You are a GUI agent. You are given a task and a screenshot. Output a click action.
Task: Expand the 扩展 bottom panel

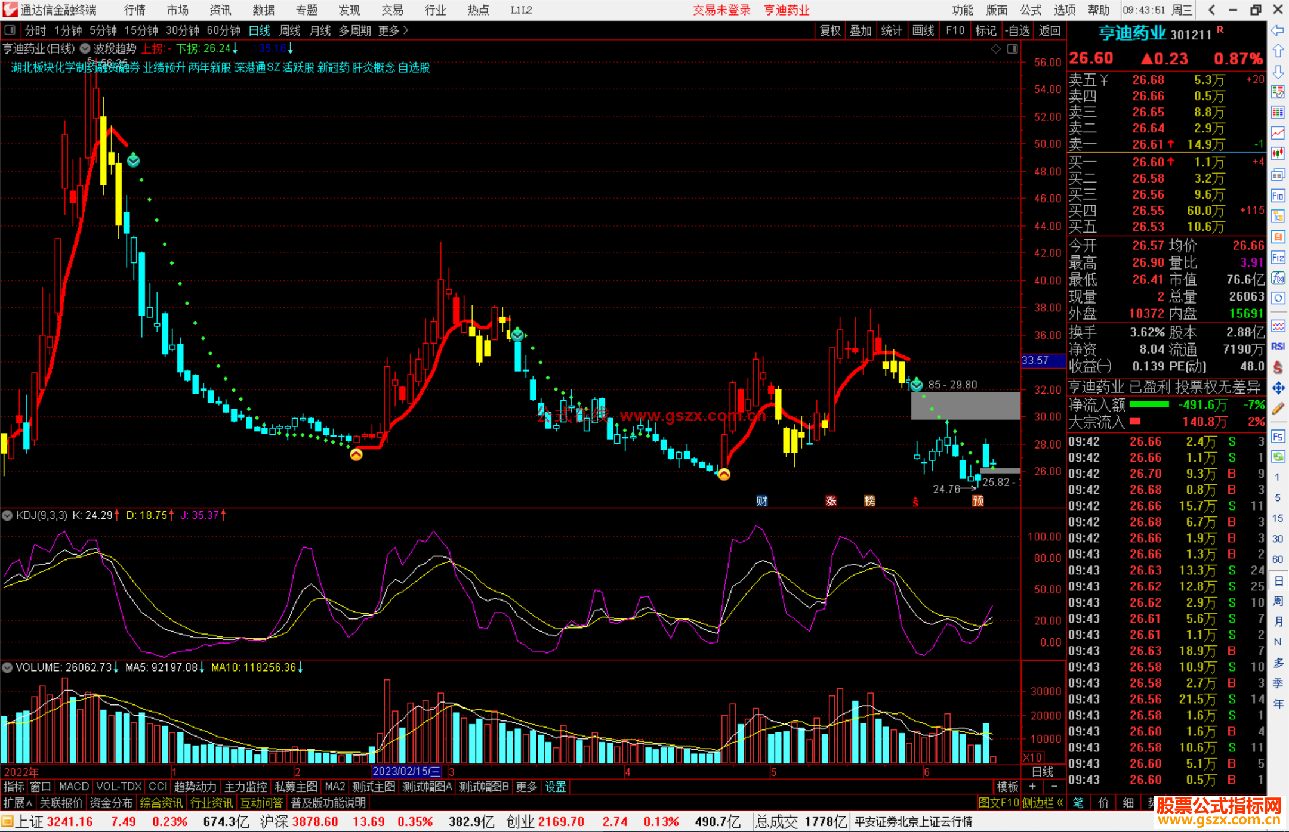click(17, 803)
